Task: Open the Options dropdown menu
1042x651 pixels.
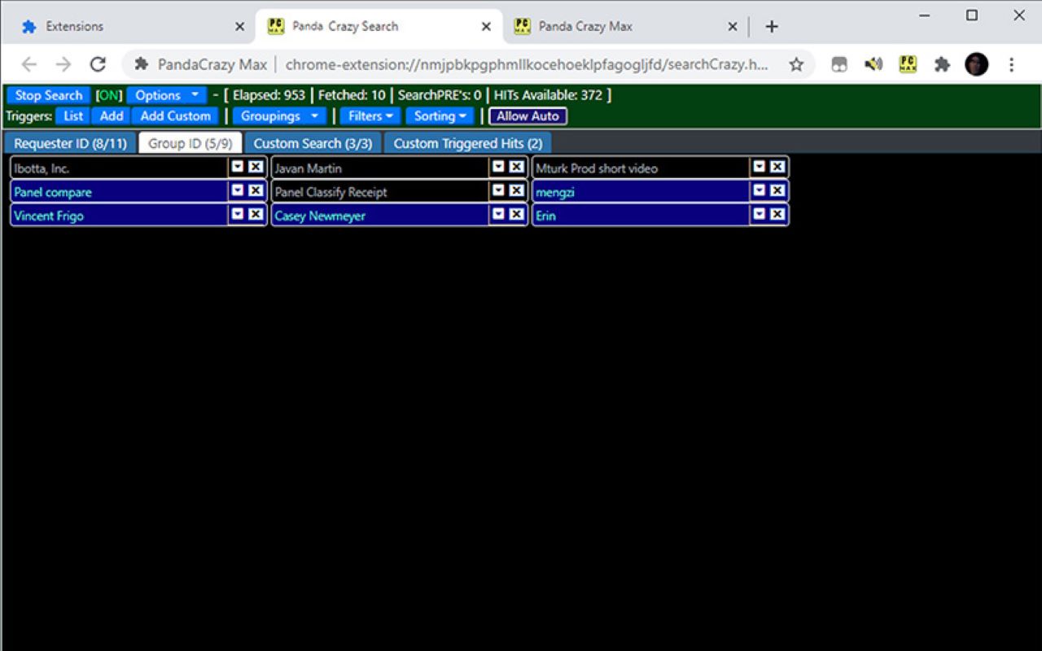Action: (x=167, y=95)
